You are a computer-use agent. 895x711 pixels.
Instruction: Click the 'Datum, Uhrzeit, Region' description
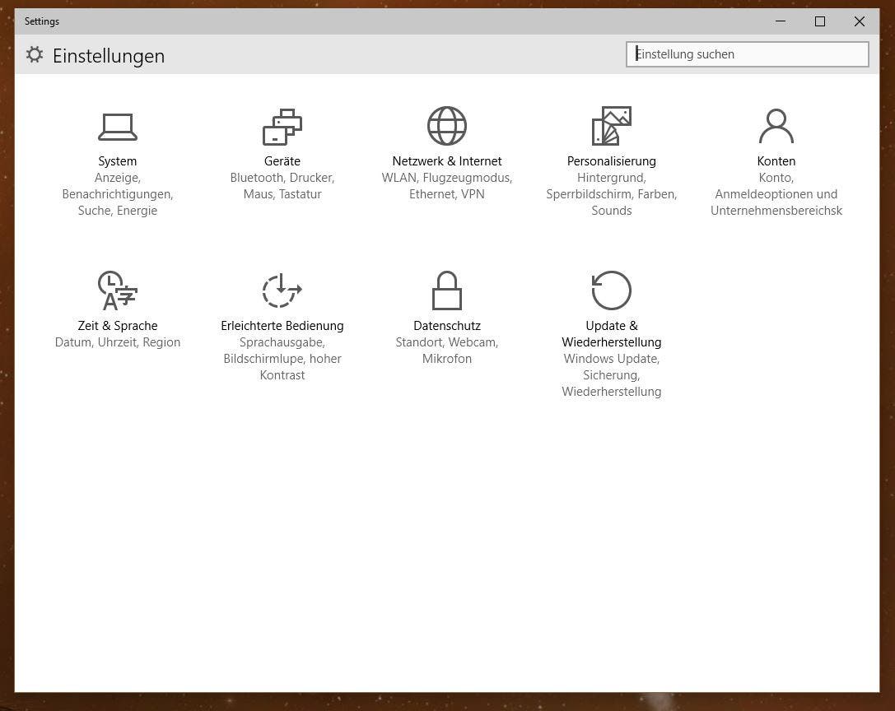pos(118,342)
